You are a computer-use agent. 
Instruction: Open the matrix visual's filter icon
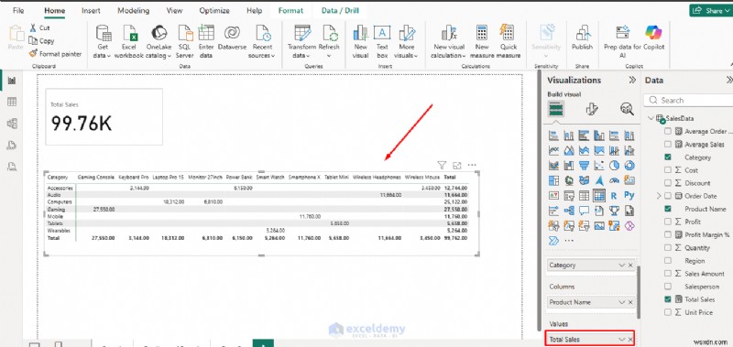pyautogui.click(x=442, y=165)
